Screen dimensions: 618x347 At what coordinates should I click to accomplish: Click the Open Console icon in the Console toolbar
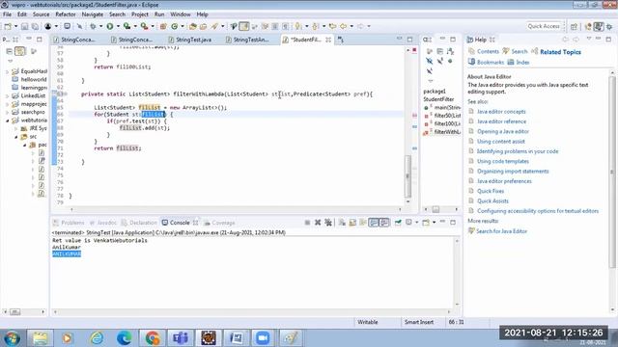click(426, 223)
